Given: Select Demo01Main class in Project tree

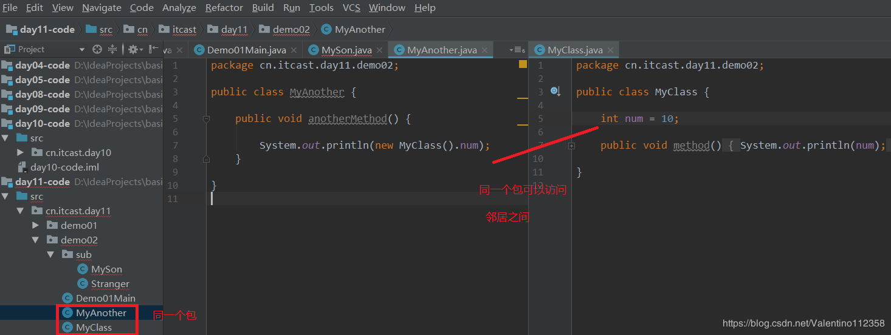Looking at the screenshot, I should [105, 298].
